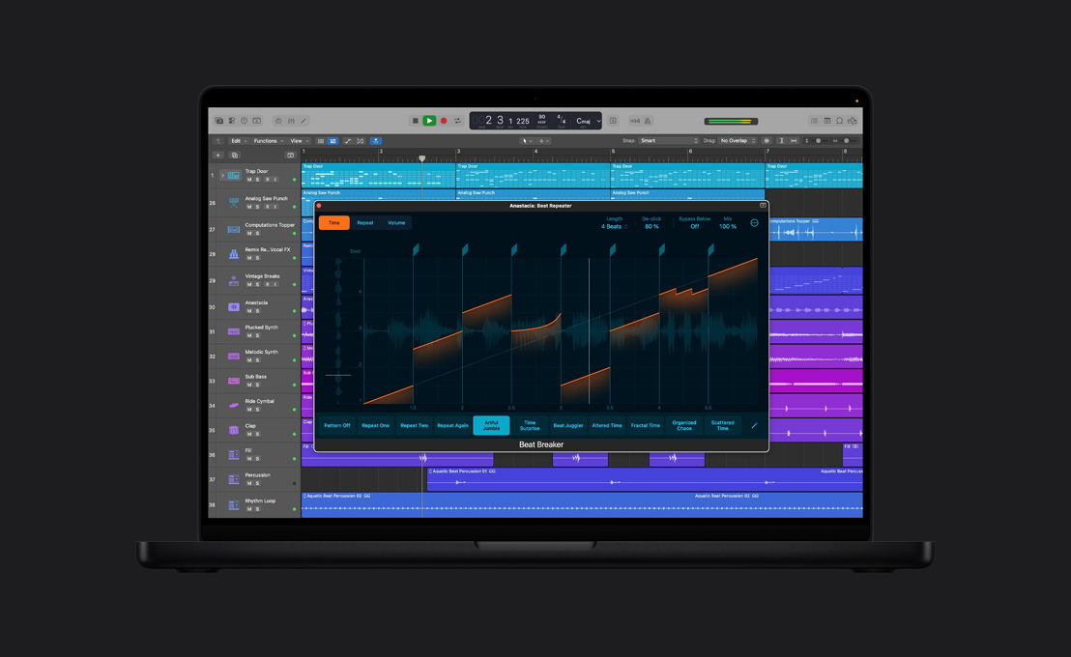This screenshot has height=657, width=1071.
Task: Click the Metronome icon in the toolbar
Action: pyautogui.click(x=648, y=121)
